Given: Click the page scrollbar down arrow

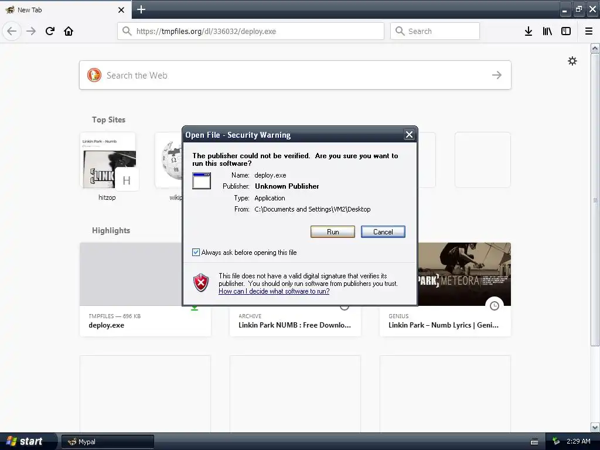Looking at the screenshot, I should [595, 427].
